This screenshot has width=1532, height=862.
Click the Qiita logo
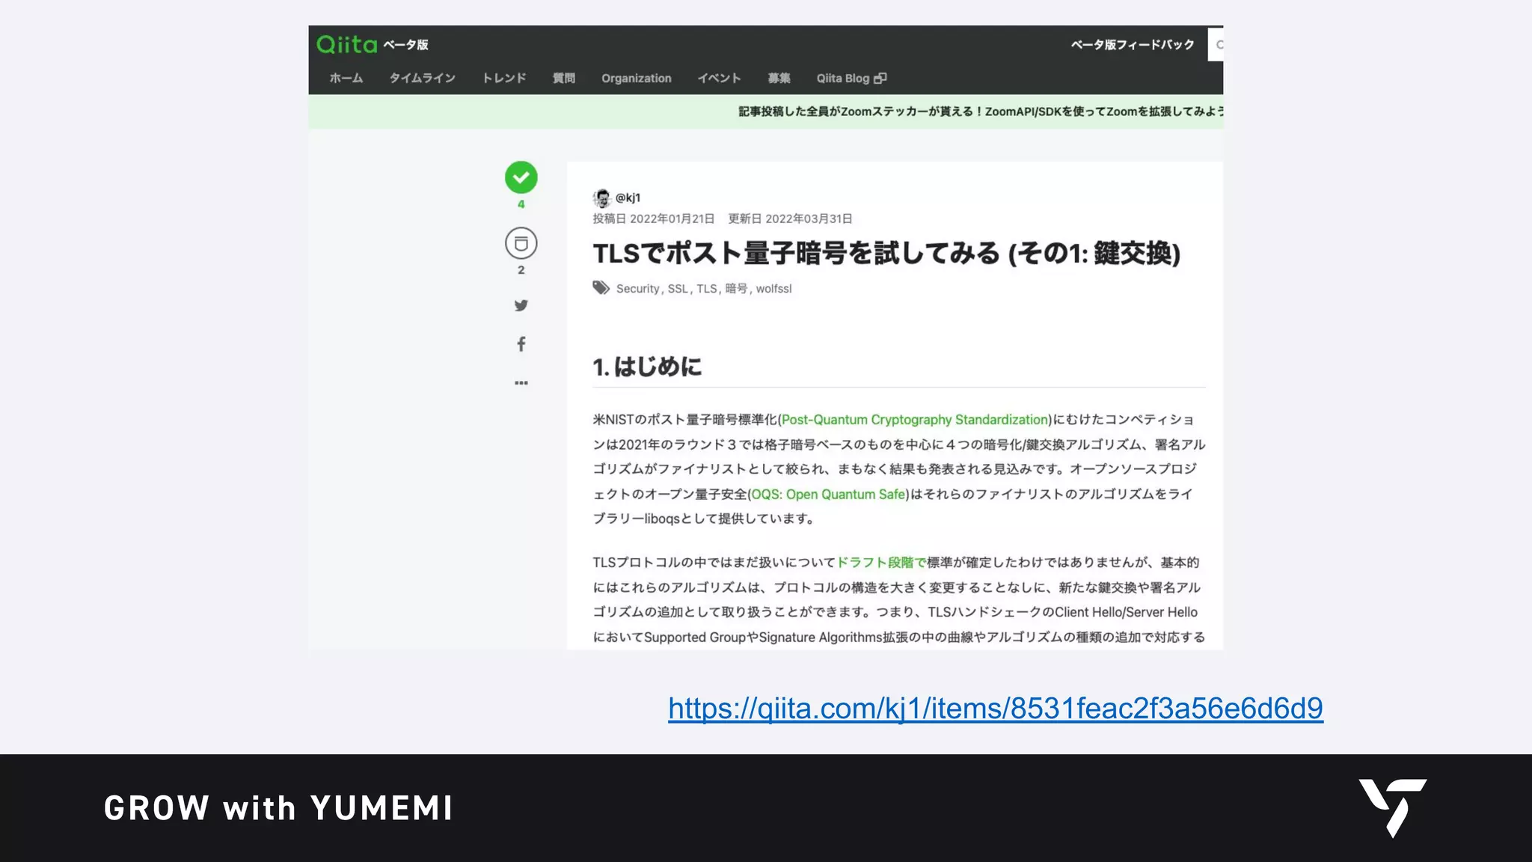pyautogui.click(x=346, y=45)
